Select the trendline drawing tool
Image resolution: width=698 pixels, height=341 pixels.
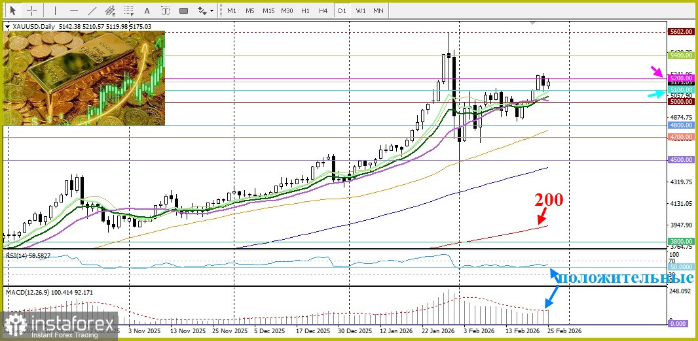click(x=92, y=10)
